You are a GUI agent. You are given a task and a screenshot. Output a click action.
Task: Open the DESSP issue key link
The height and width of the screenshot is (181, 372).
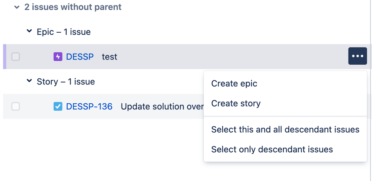[x=80, y=56]
